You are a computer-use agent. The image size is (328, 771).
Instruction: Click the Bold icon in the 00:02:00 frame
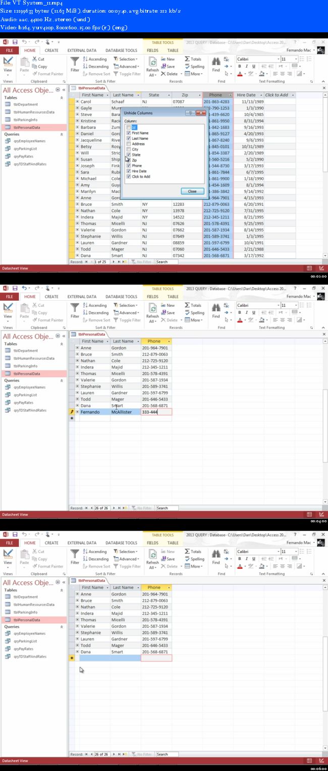click(240, 66)
